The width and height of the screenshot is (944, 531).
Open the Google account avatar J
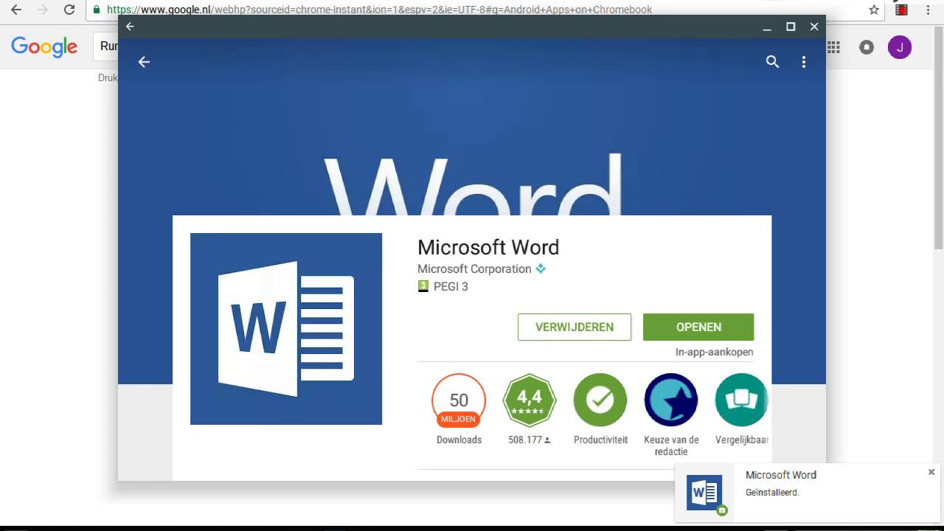click(899, 47)
